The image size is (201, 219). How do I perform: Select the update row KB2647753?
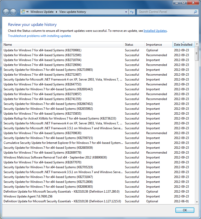(98, 84)
